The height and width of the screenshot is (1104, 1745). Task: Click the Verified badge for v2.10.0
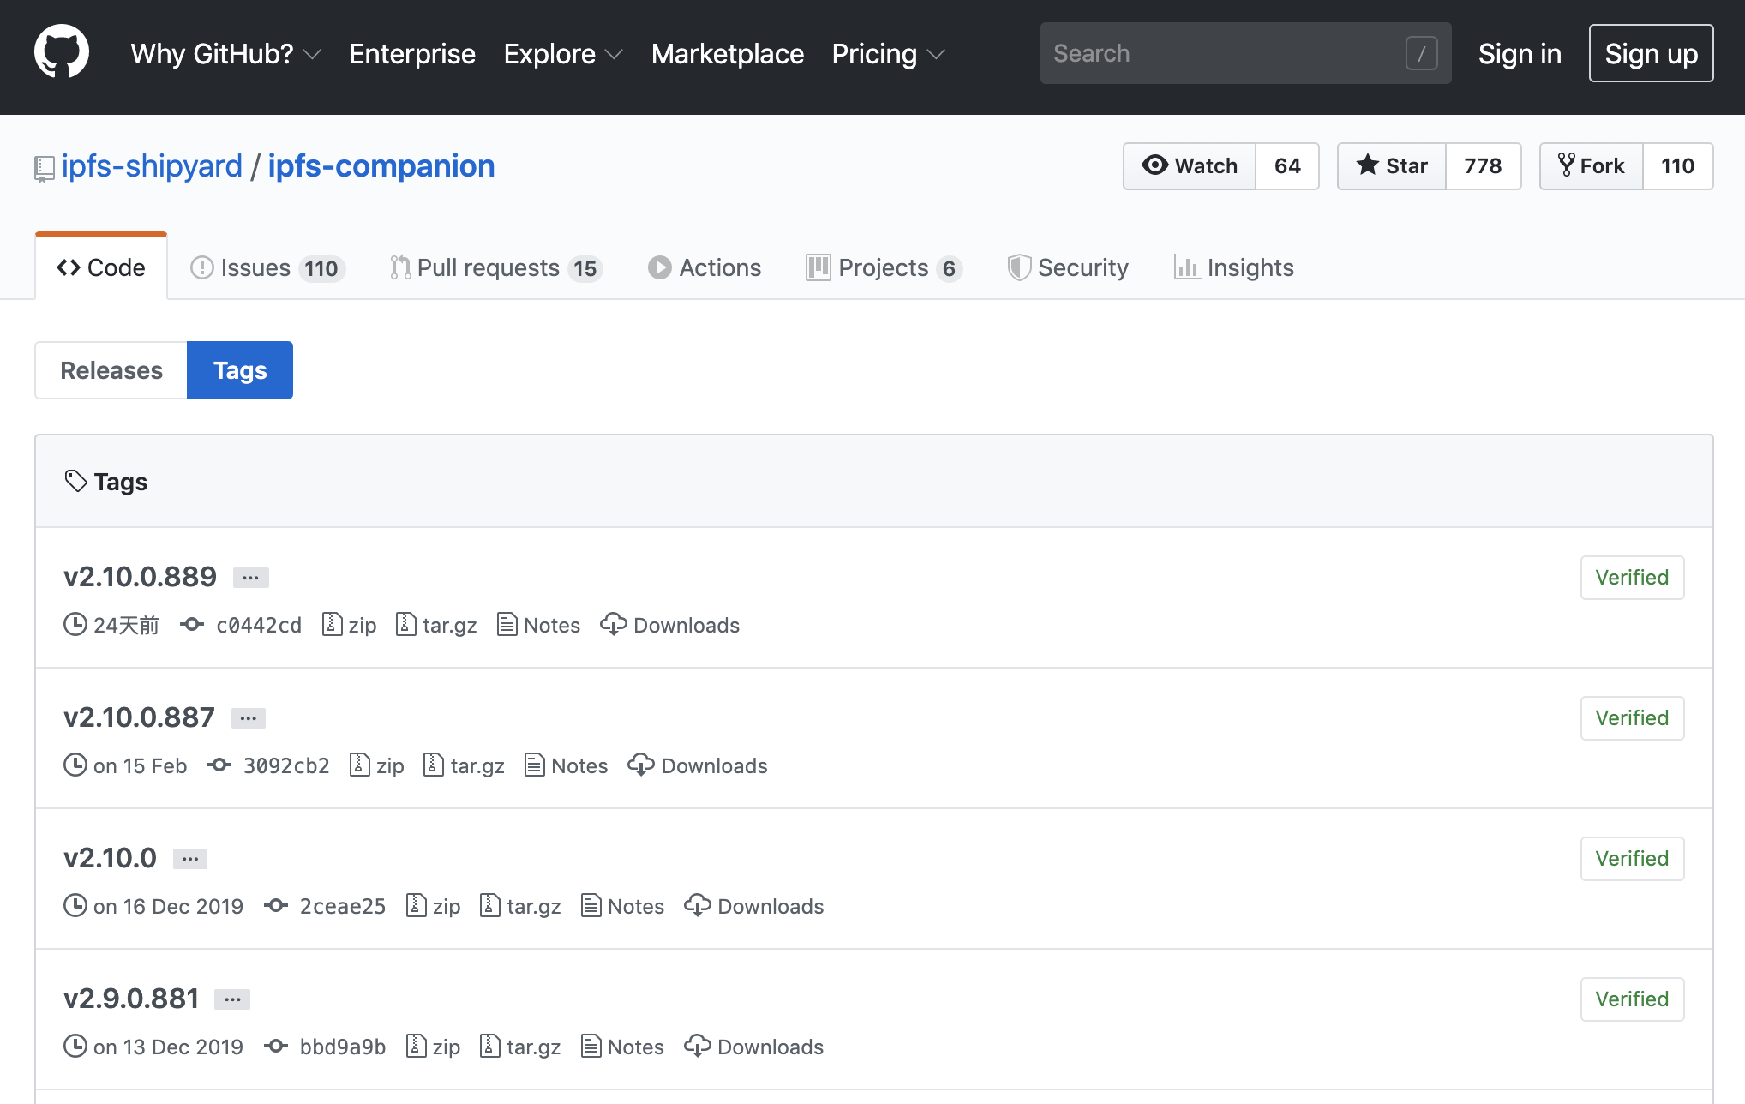tap(1632, 858)
